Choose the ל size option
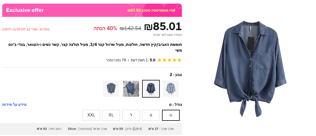 click(x=131, y=115)
